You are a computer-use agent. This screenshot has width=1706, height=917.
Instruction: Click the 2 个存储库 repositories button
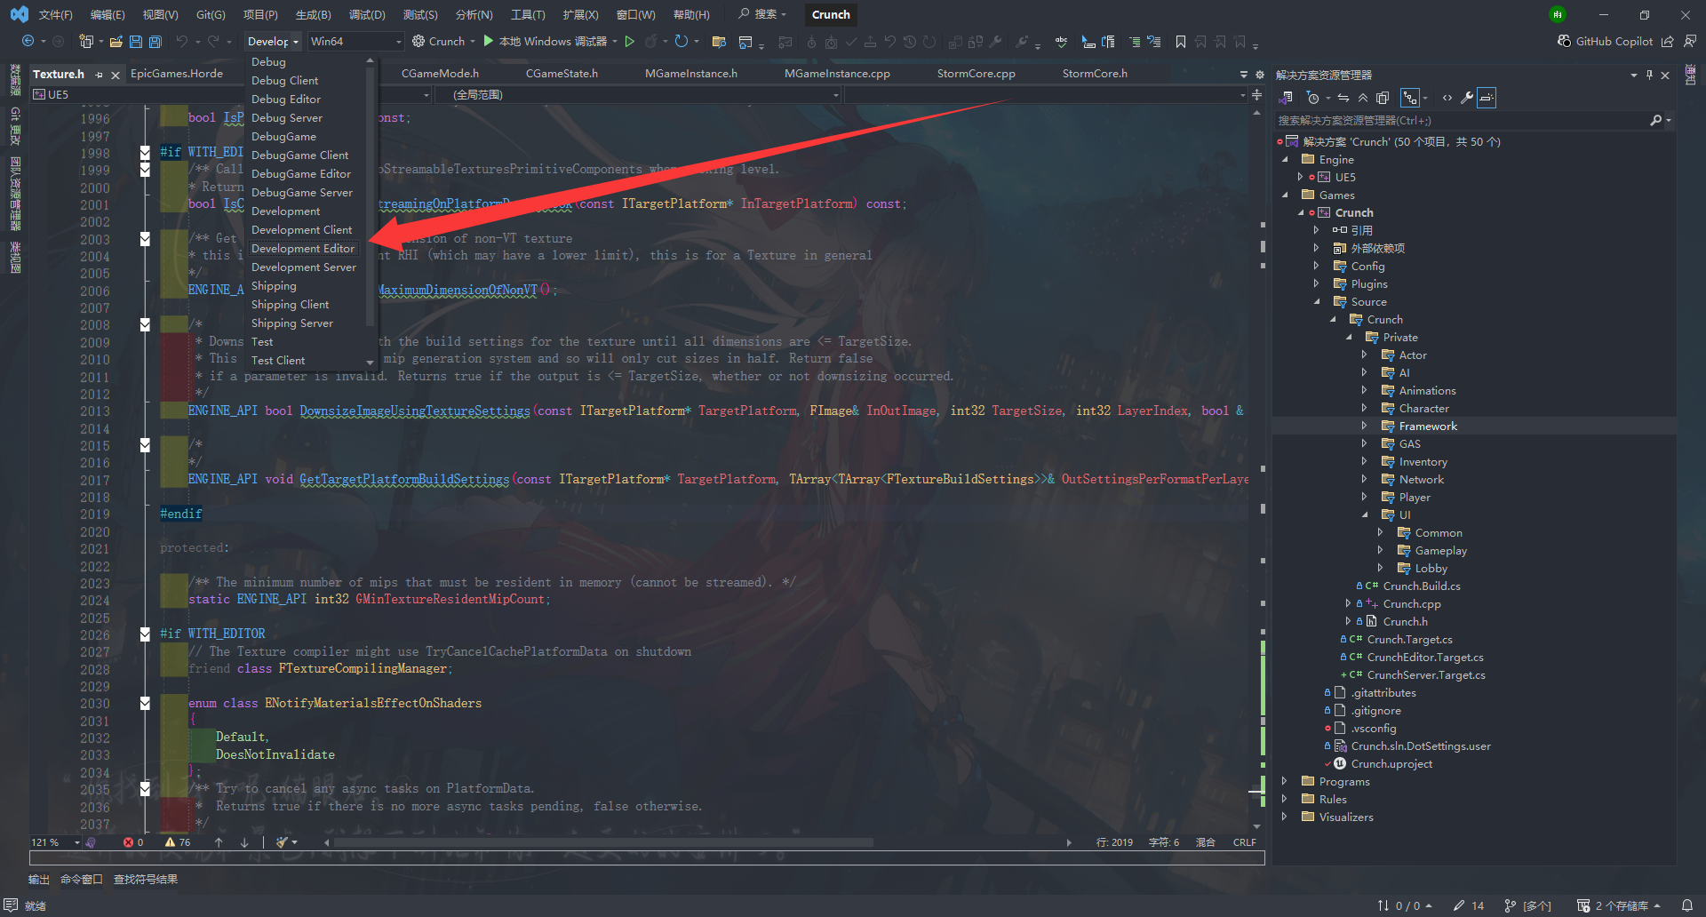click(x=1618, y=905)
